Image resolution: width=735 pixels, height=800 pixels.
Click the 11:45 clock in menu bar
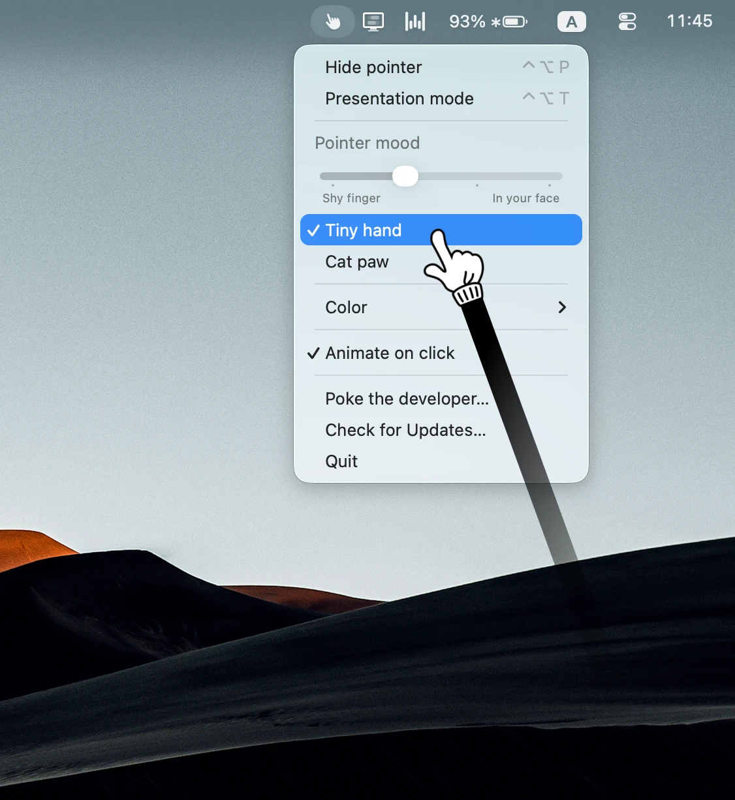(x=689, y=21)
